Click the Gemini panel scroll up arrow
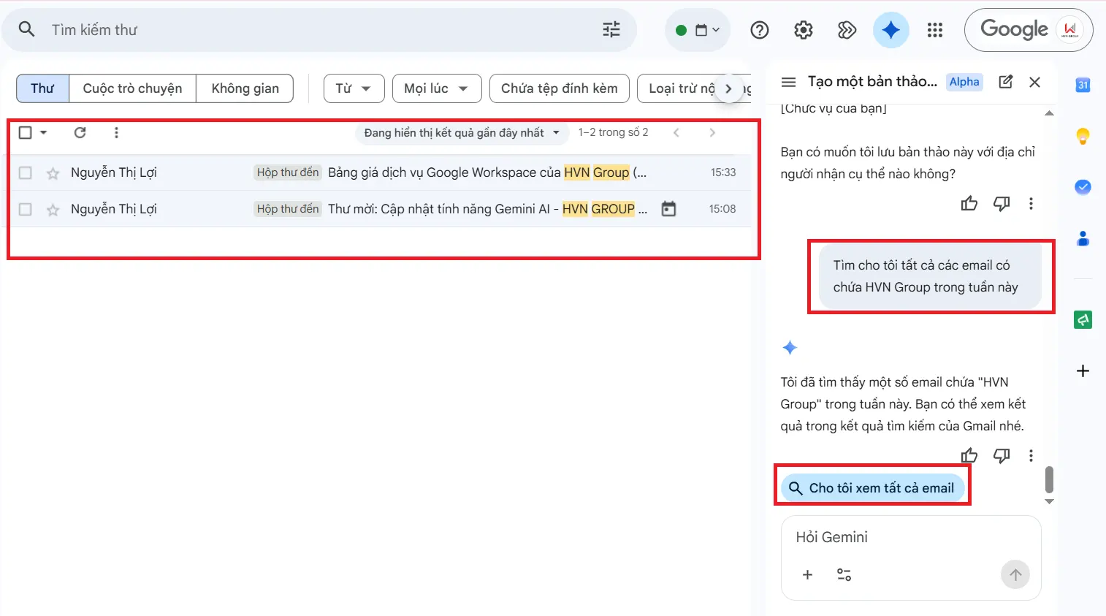This screenshot has width=1106, height=616. coord(1049,113)
